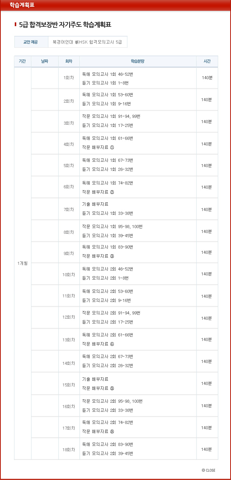Click the 기간 column header
The width and height of the screenshot is (231, 480).
[22, 61]
